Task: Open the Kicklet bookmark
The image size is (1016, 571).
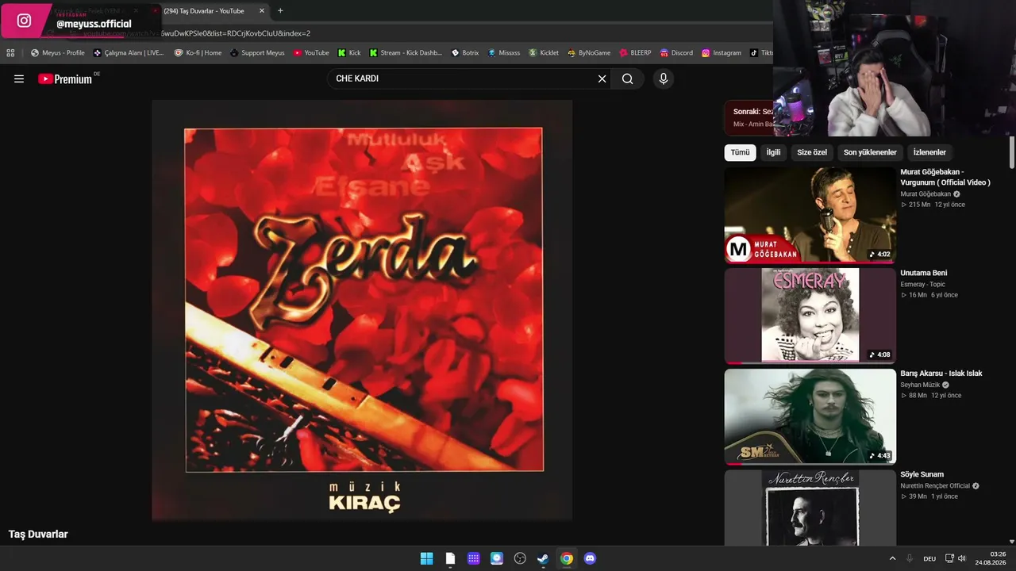Action: pyautogui.click(x=544, y=53)
